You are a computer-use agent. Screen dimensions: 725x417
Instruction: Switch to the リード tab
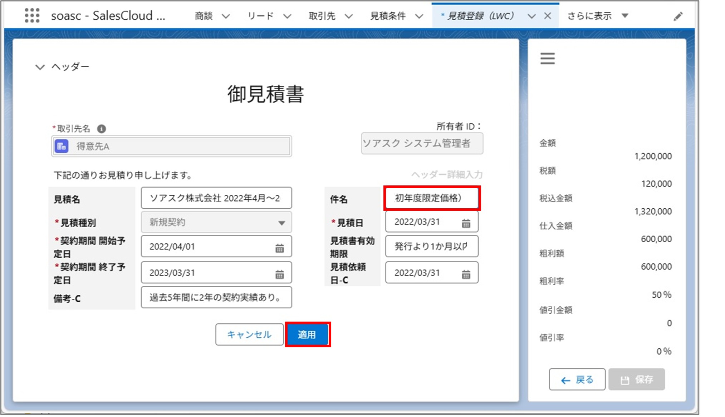point(260,16)
